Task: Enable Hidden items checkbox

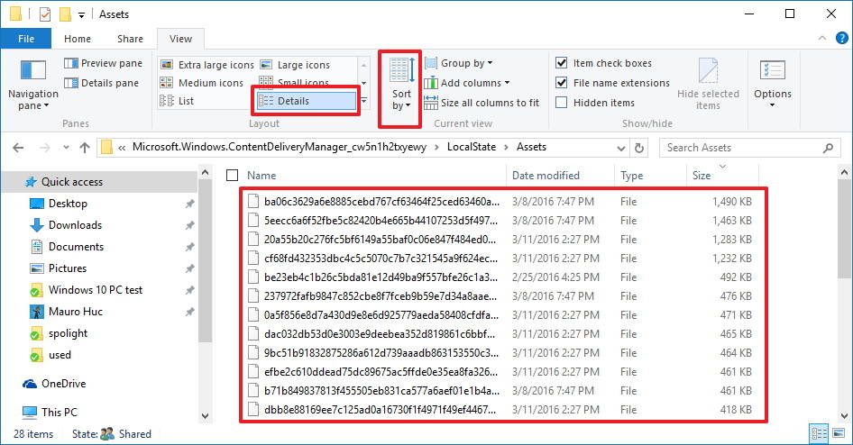Action: pos(562,102)
